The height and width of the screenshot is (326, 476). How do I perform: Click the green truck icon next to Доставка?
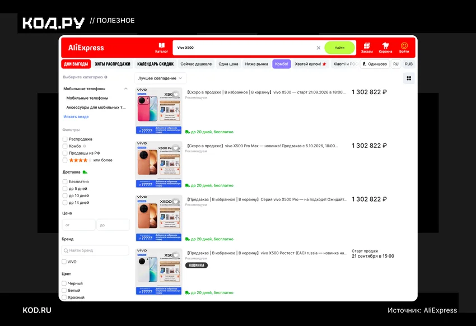point(85,172)
